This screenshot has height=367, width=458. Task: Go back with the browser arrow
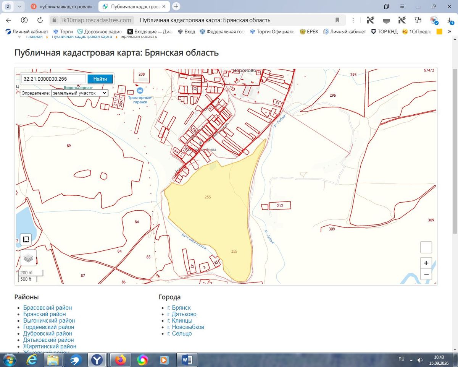pos(8,20)
